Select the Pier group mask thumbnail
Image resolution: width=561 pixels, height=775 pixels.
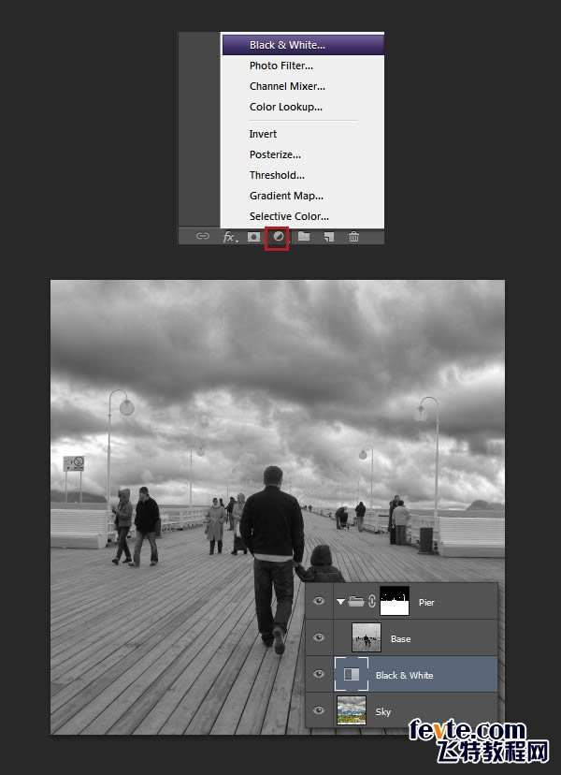[x=394, y=601]
